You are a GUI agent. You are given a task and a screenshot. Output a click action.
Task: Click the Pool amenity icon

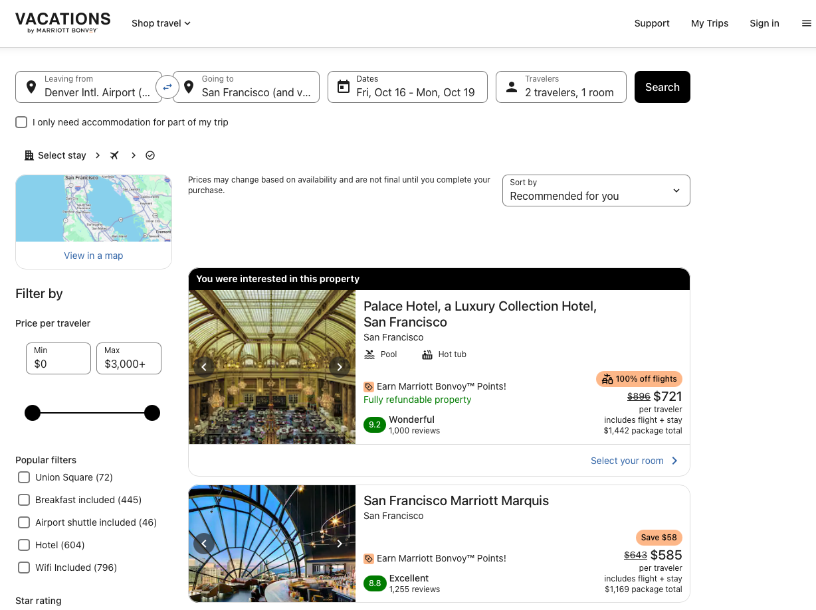pyautogui.click(x=369, y=354)
